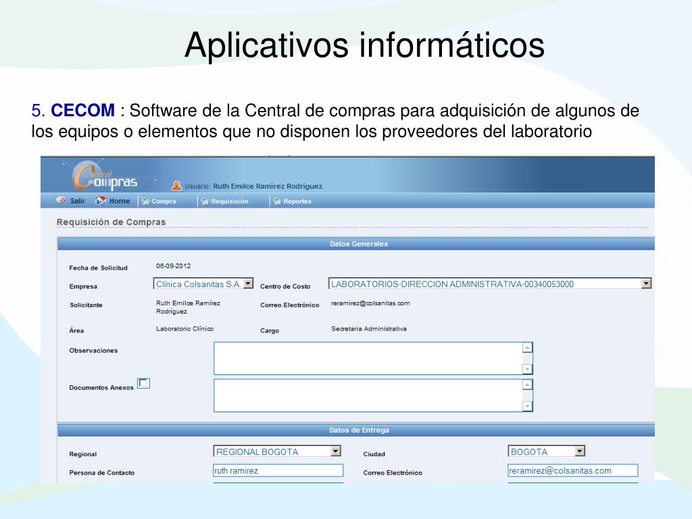Screen dimensions: 692x519
Task: Click the Secretaria Administrativa value
Action: (369, 329)
